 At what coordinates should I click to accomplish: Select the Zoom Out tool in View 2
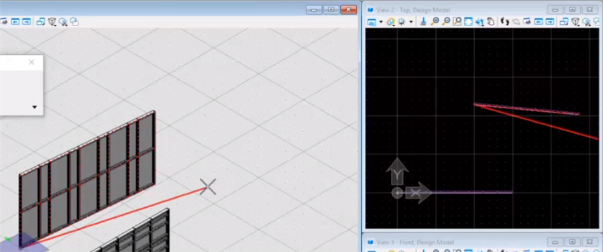click(446, 21)
